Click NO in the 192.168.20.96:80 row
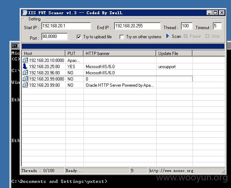The height and width of the screenshot is (188, 231). pos(70,73)
